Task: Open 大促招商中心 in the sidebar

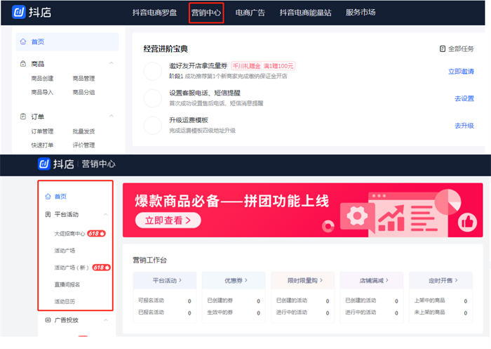Action: click(69, 234)
